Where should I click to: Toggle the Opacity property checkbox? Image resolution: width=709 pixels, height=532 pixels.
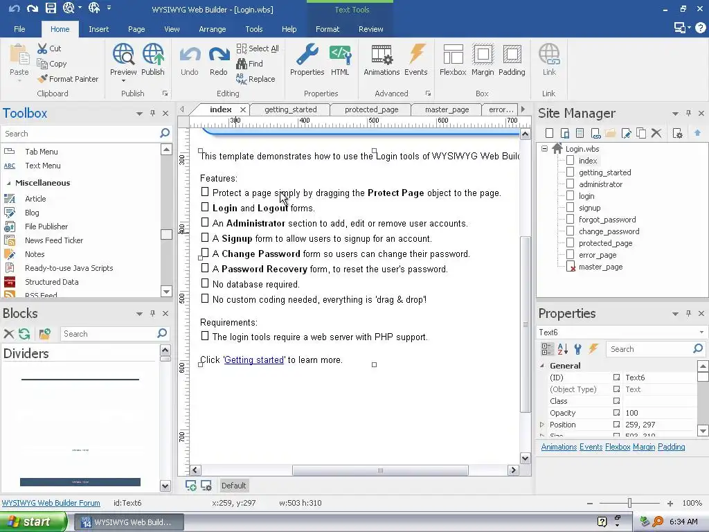point(616,413)
